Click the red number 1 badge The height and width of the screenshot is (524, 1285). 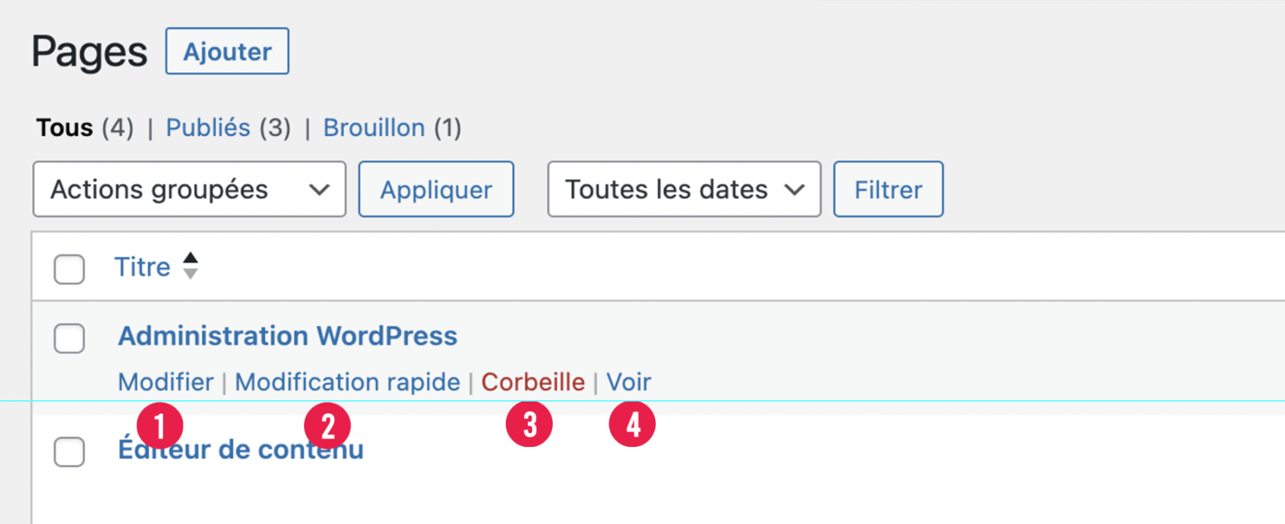pyautogui.click(x=160, y=426)
